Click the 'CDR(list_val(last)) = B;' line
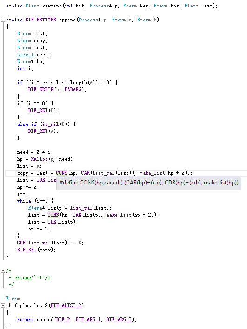The height and width of the screenshot is (329, 247). click(x=50, y=243)
